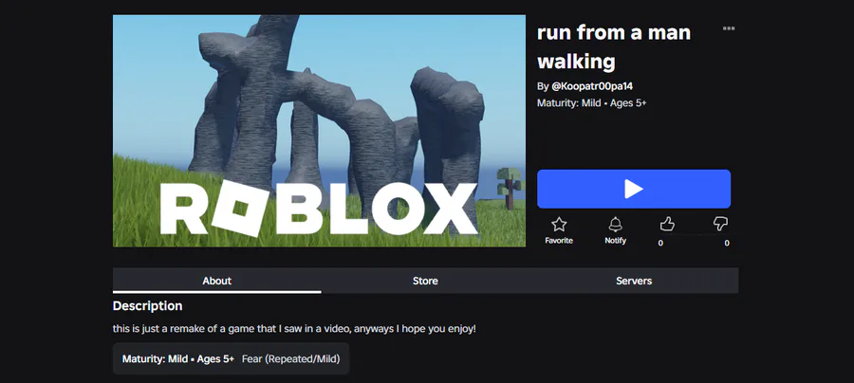Viewport: 854px width, 383px height.
Task: Click the dislike count under thumbs down
Action: [x=727, y=244]
